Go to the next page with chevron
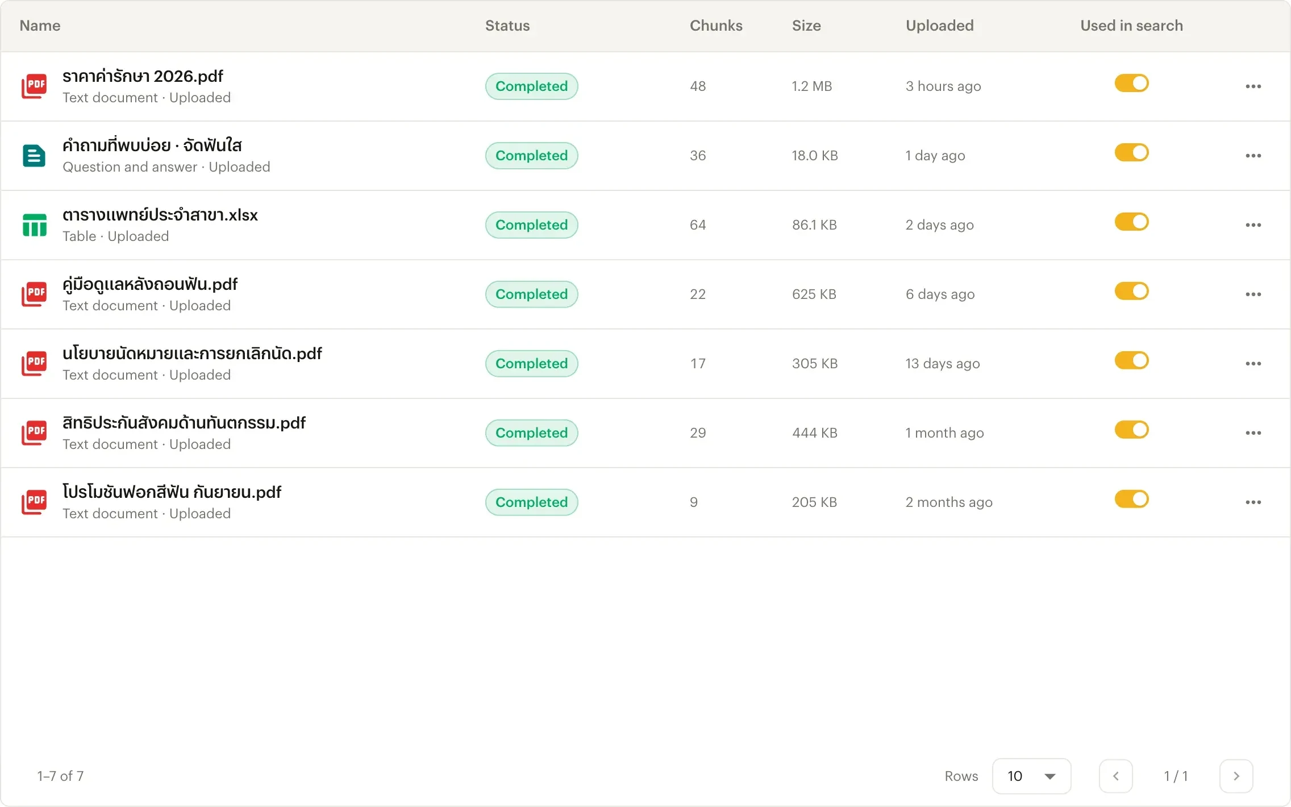Image resolution: width=1291 pixels, height=807 pixels. (1236, 776)
